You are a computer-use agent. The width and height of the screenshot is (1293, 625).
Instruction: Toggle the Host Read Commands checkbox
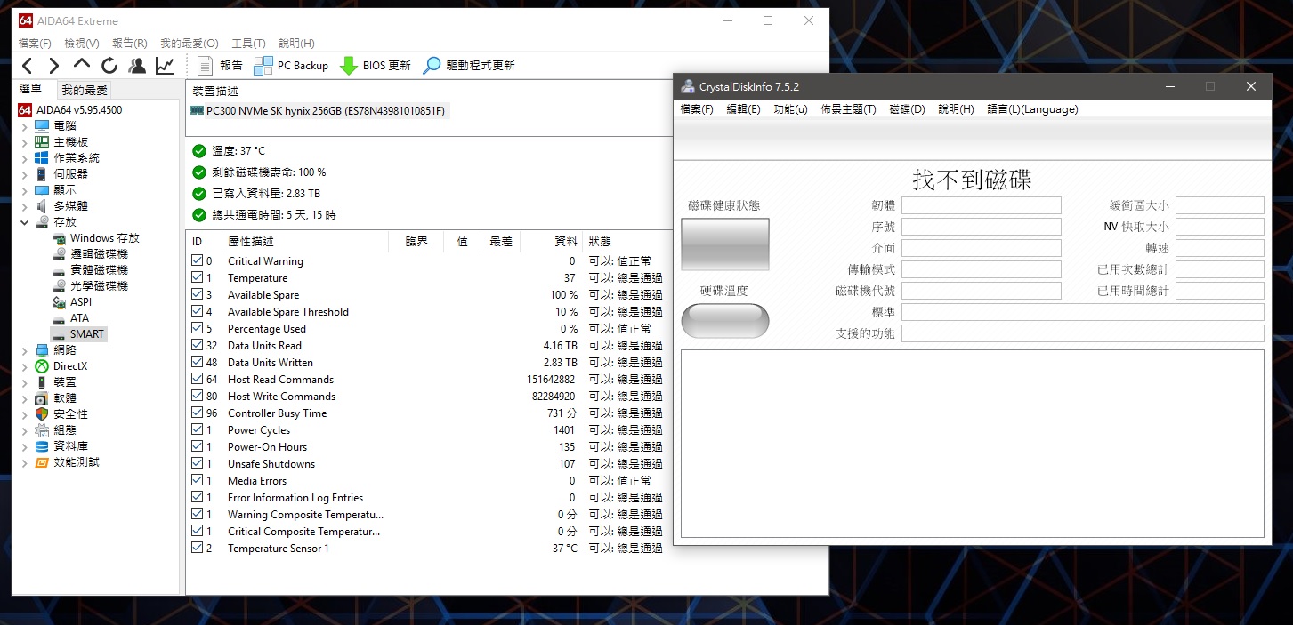(198, 380)
